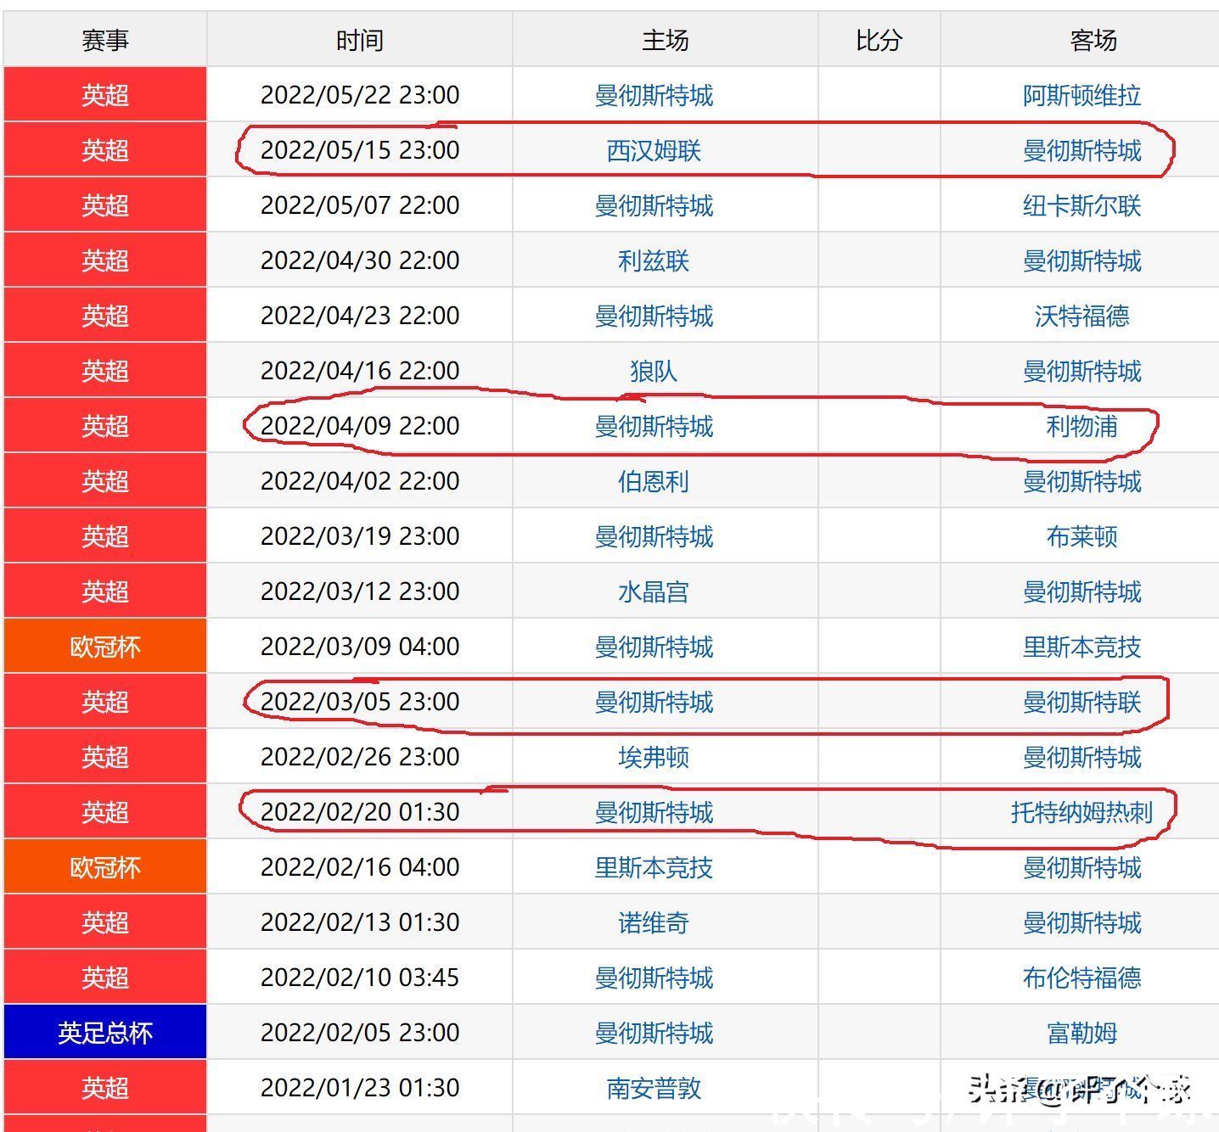Click 曼彻斯特城 away link in 2022/02/26 row

point(1081,757)
